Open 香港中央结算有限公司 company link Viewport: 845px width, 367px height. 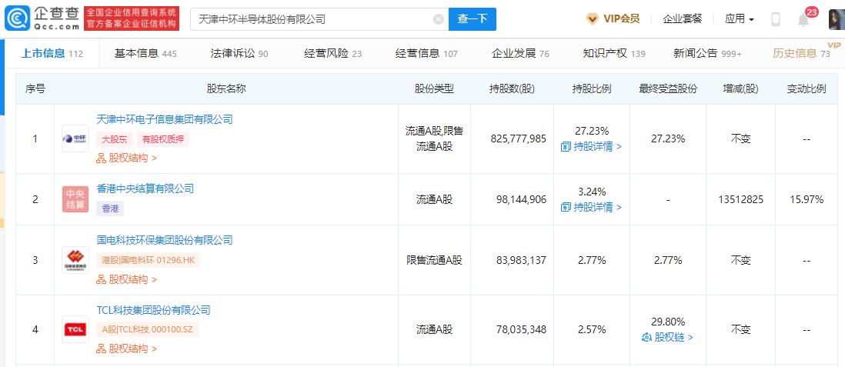click(145, 189)
